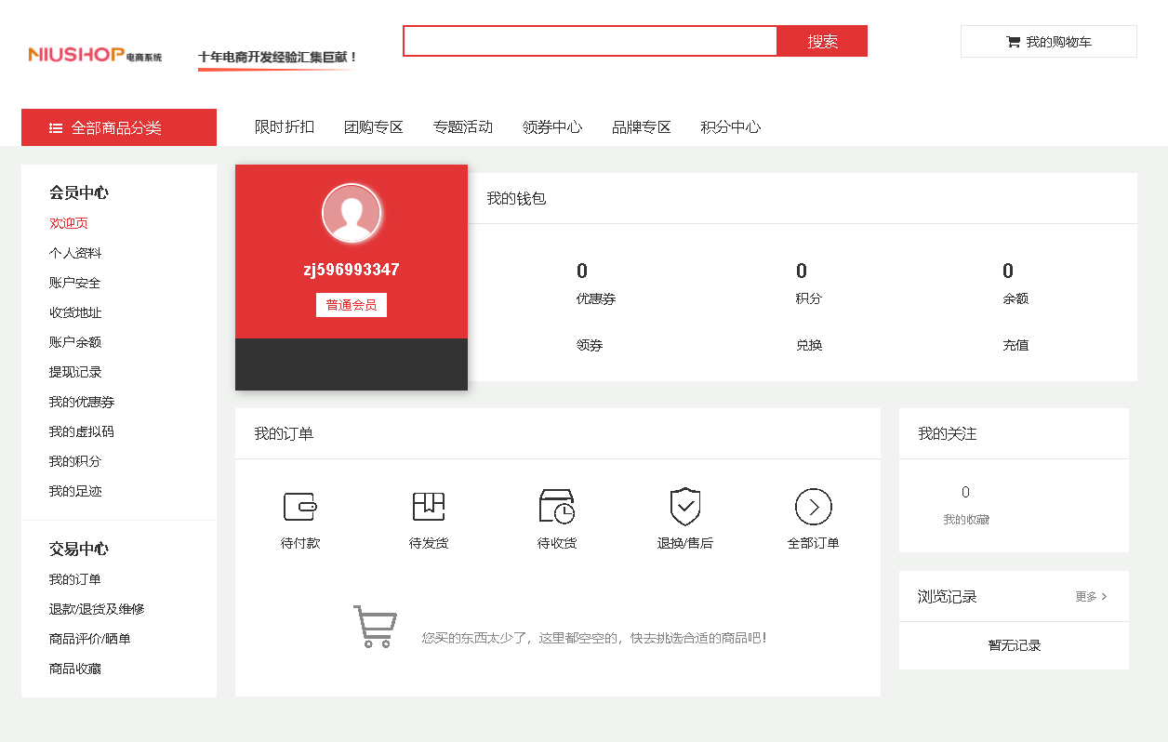Open 全部订单 via the arrow circle icon
Viewport: 1168px width, 742px height.
tap(813, 507)
